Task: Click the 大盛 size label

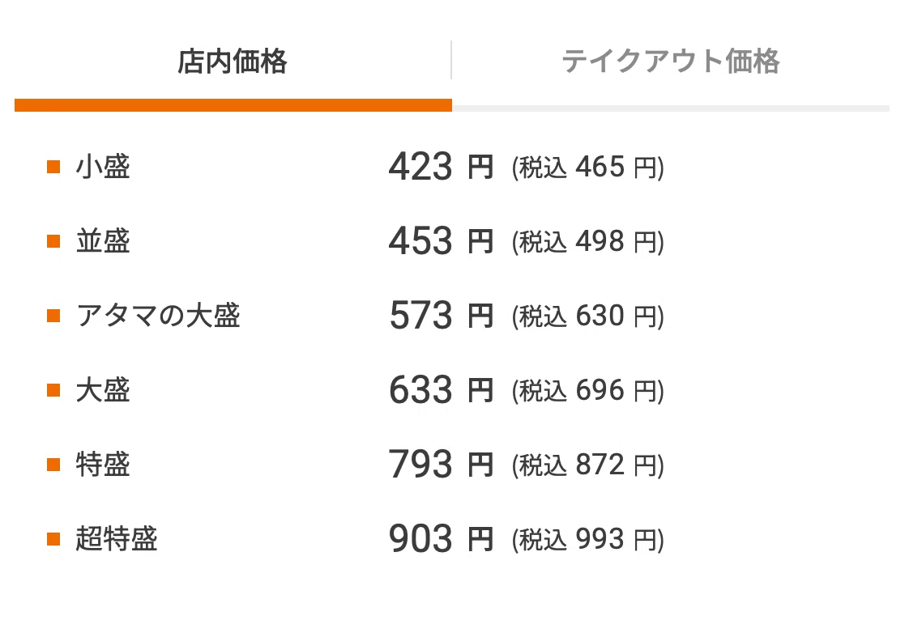Action: [103, 390]
